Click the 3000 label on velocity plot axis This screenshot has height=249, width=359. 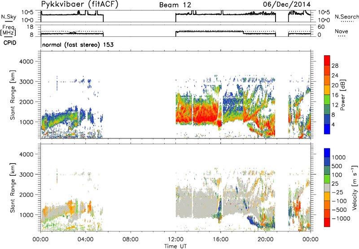point(26,174)
